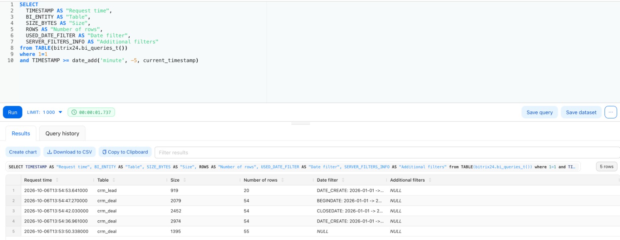Viewport: 620px width, 240px height.
Task: Click the Save dataset button
Action: click(581, 112)
